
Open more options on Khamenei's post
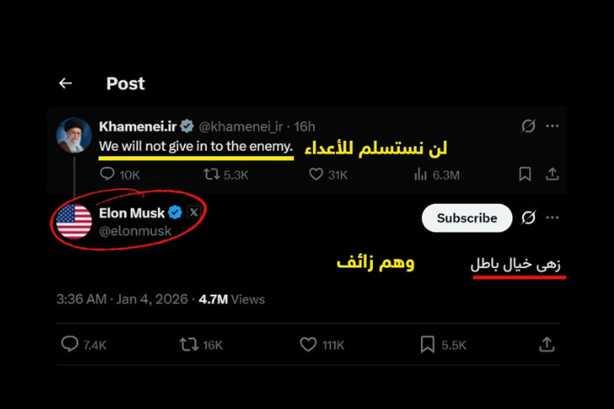tap(552, 126)
